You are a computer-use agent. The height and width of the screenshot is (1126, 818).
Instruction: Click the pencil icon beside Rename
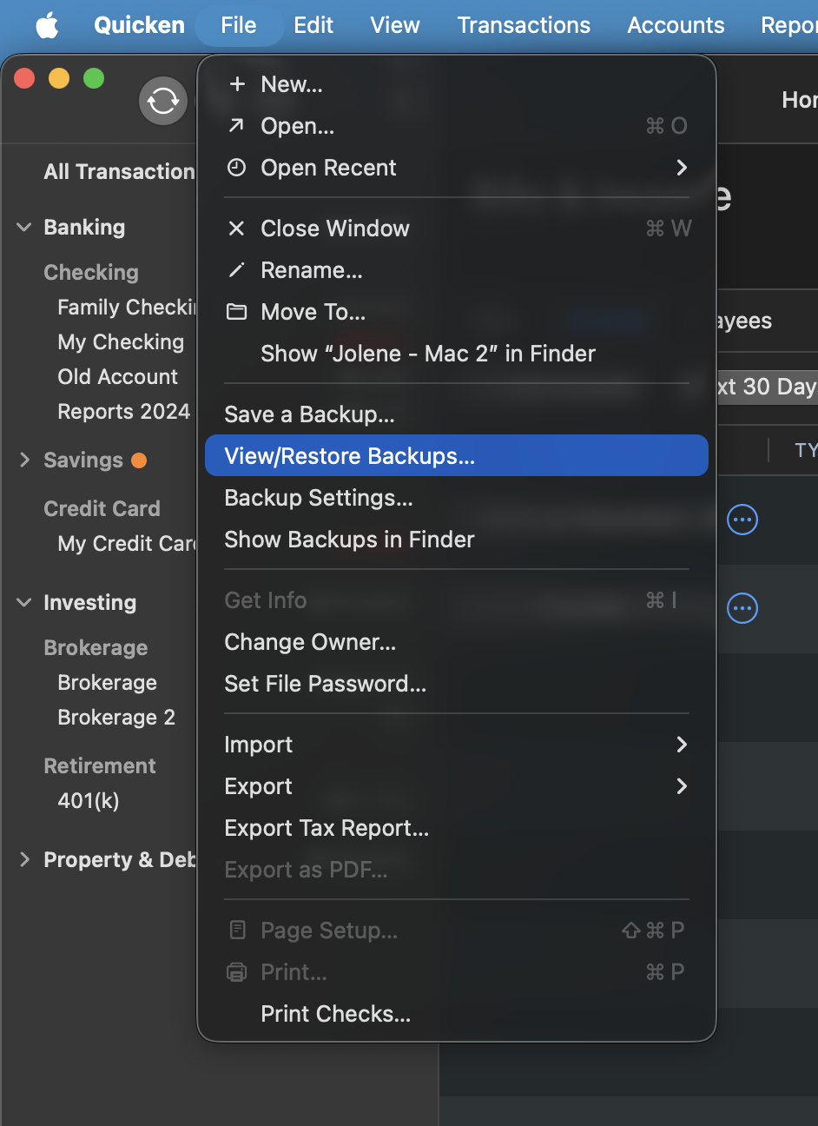pyautogui.click(x=236, y=270)
